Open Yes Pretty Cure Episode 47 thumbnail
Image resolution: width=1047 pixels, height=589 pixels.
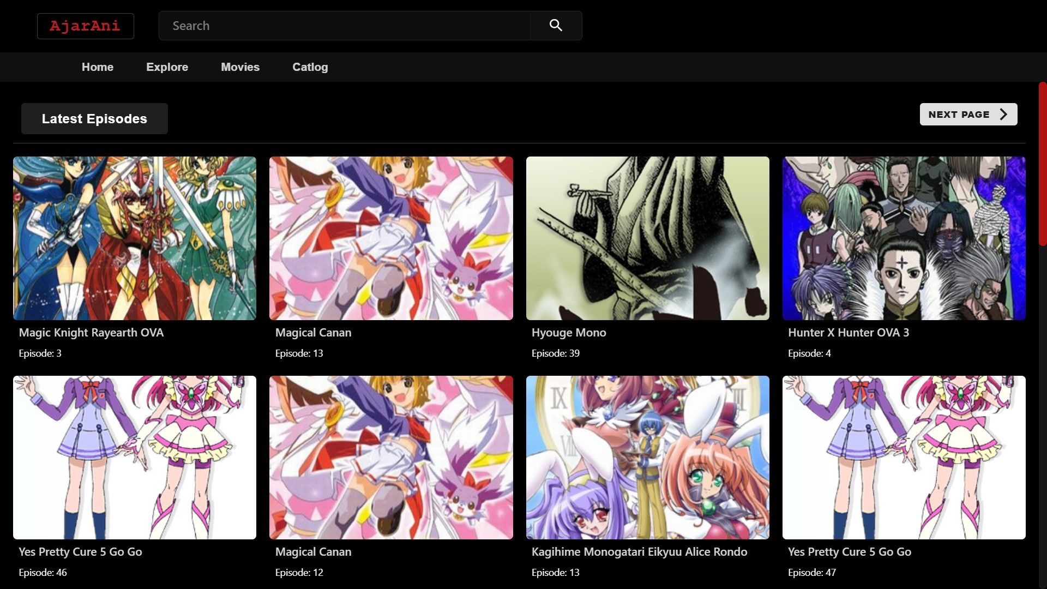coord(904,458)
